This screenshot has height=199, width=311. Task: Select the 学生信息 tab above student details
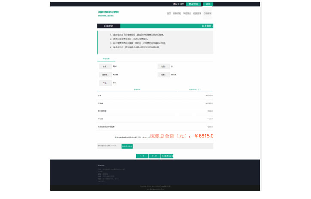tap(106, 59)
